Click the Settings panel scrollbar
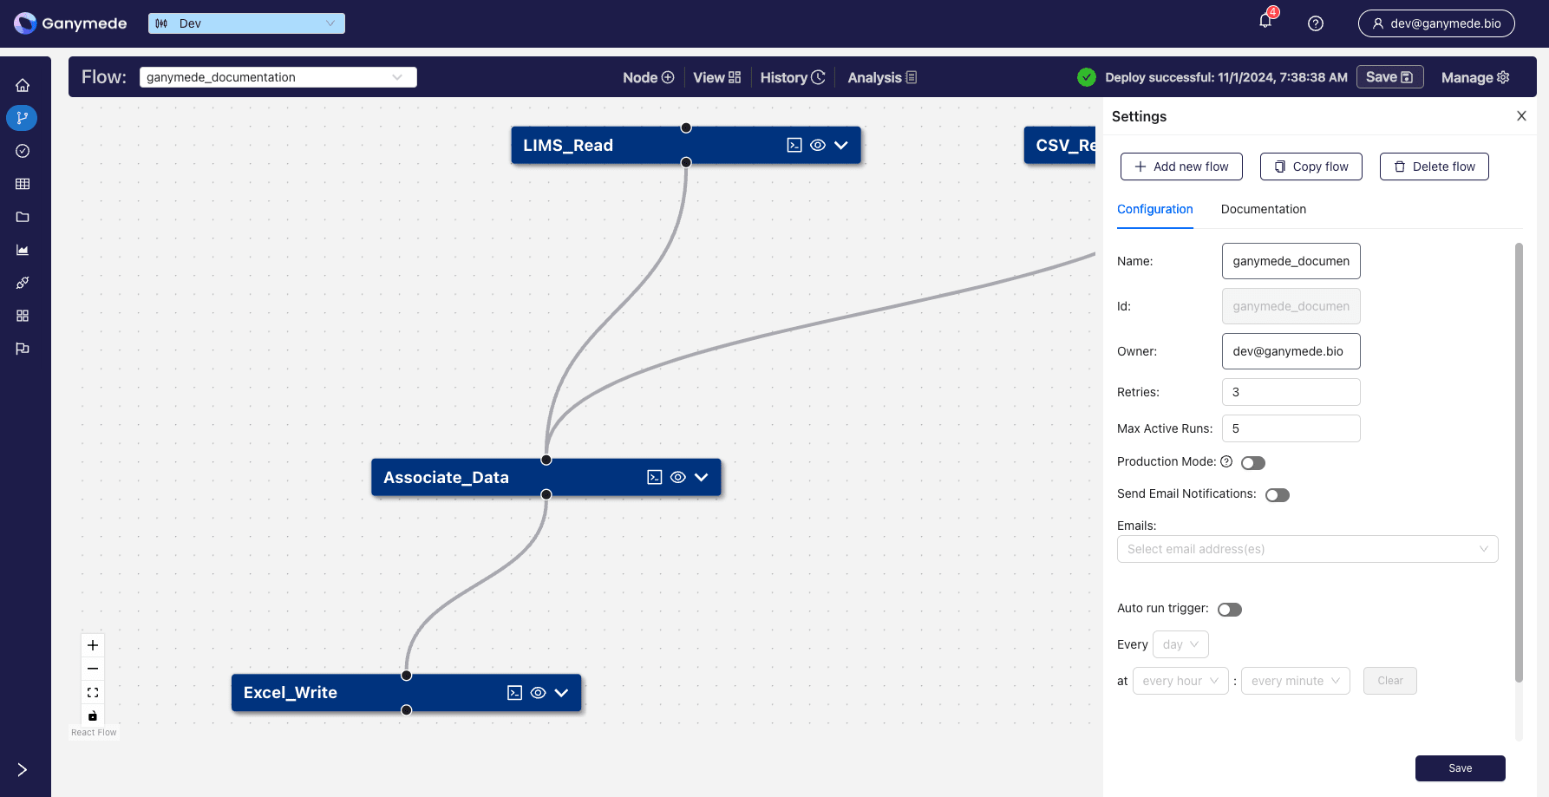Screen dimensions: 1549x797 coord(1519,462)
